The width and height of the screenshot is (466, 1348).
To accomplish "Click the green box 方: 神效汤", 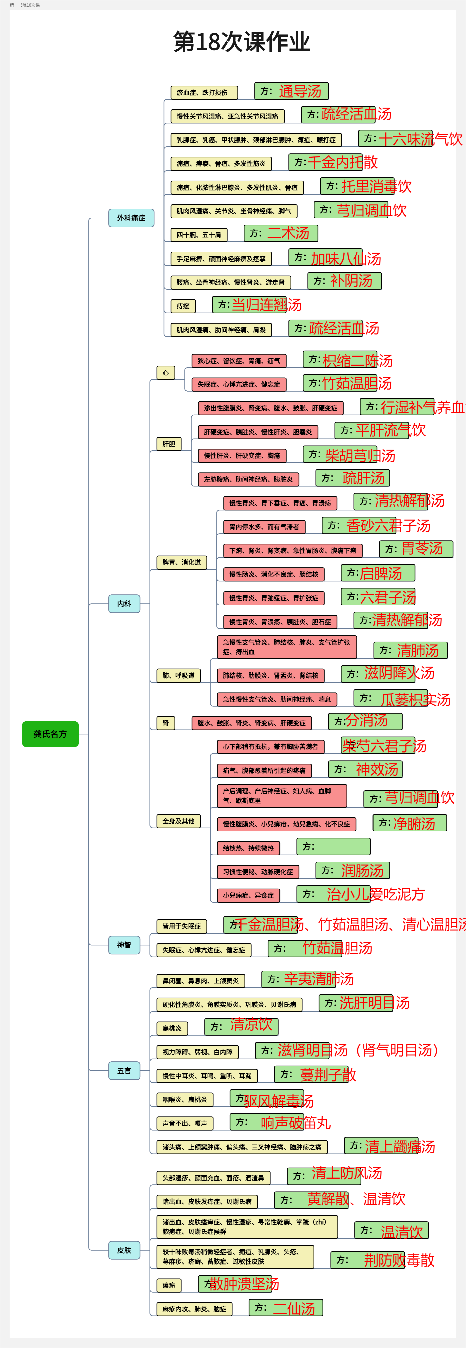I will 365,769.
